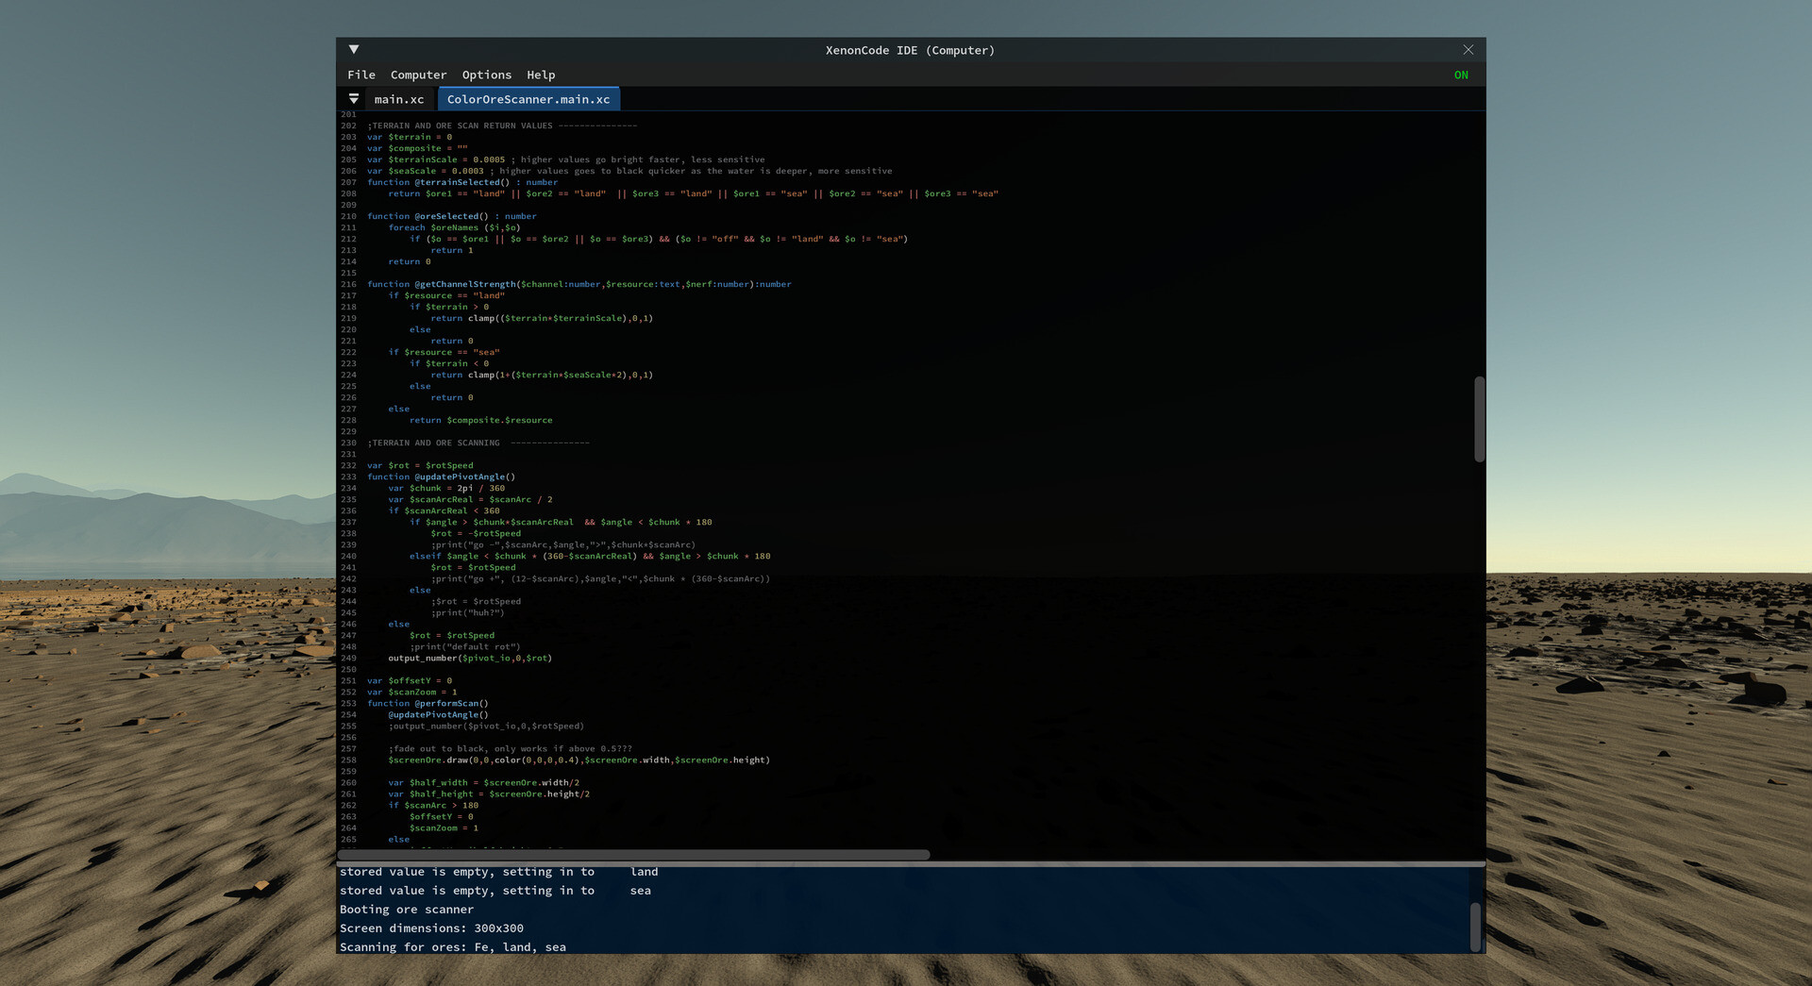This screenshot has height=986, width=1812.
Task: Click the XenonCode IDE title bar text
Action: [910, 49]
